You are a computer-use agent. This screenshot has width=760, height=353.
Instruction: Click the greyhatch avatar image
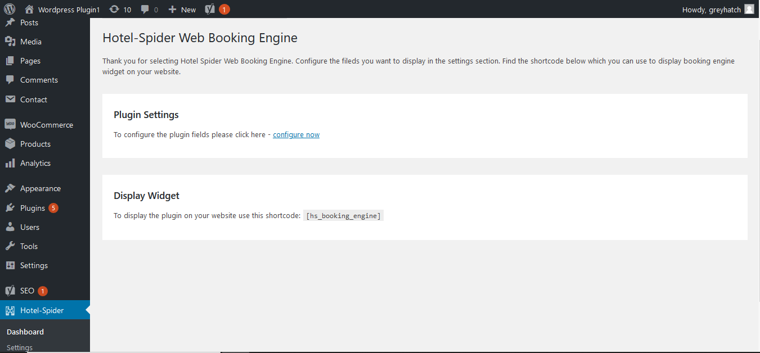[x=749, y=9]
